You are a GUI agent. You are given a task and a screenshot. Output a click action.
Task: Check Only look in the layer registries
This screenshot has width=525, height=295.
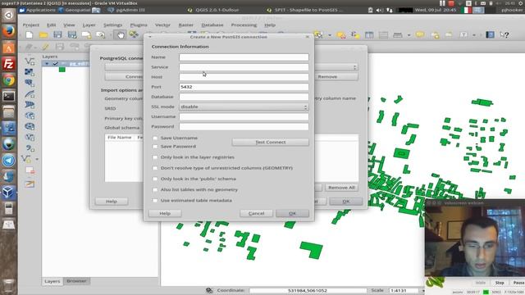pyautogui.click(x=155, y=157)
